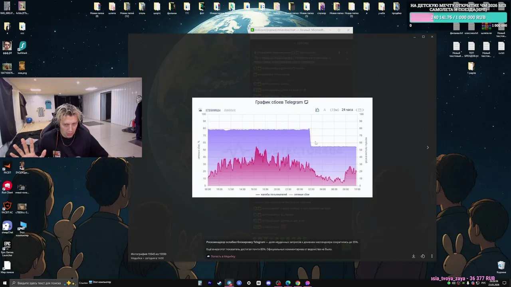Open the 'Попасть в Медийку' link
Screen dimensions: 511x287
223,256
